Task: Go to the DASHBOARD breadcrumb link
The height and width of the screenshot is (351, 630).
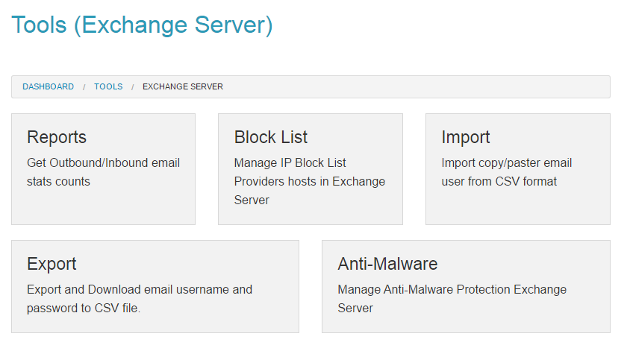Action: (x=49, y=86)
